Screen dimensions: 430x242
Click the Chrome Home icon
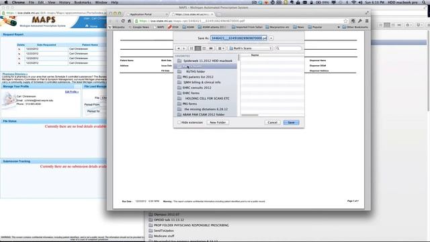coord(130,21)
